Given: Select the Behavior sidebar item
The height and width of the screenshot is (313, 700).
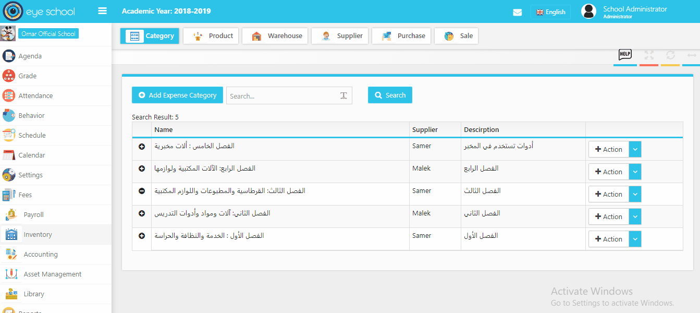Looking at the screenshot, I should point(56,116).
